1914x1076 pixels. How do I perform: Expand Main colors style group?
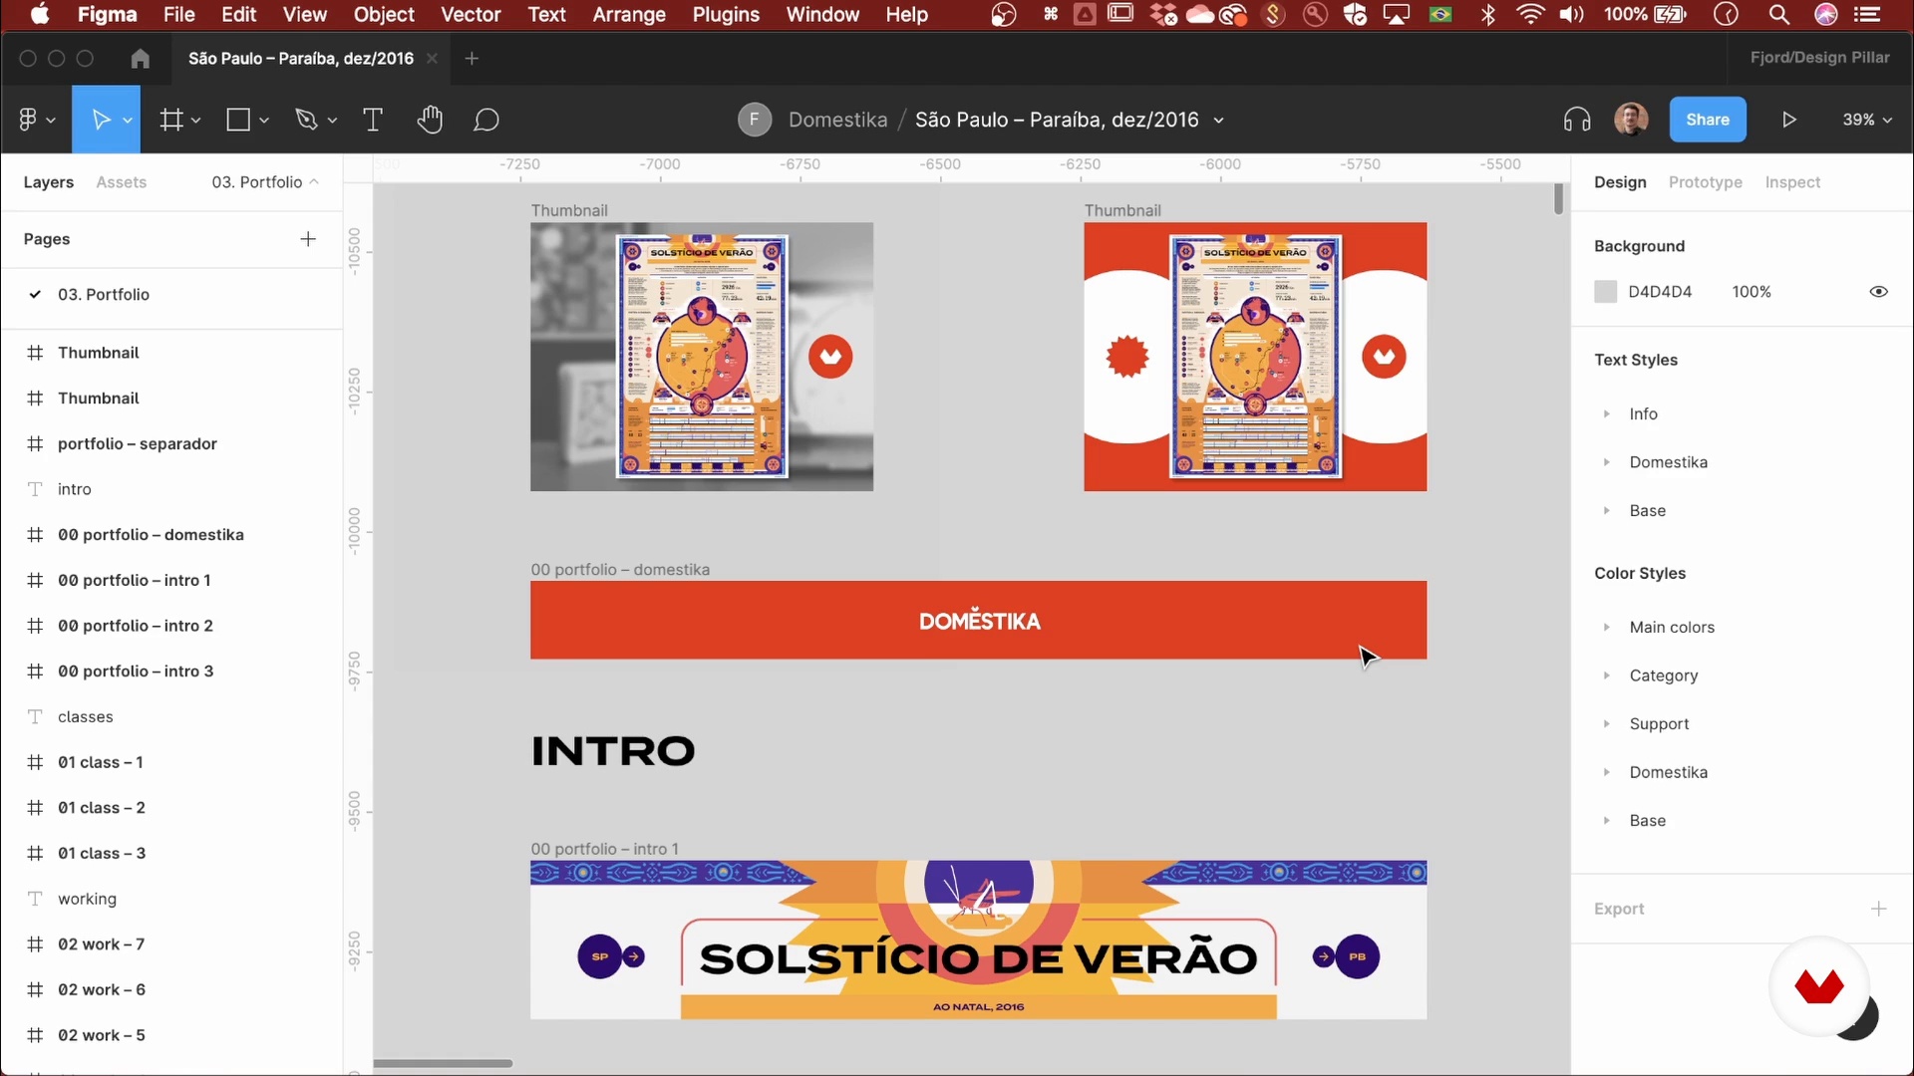click(1607, 628)
